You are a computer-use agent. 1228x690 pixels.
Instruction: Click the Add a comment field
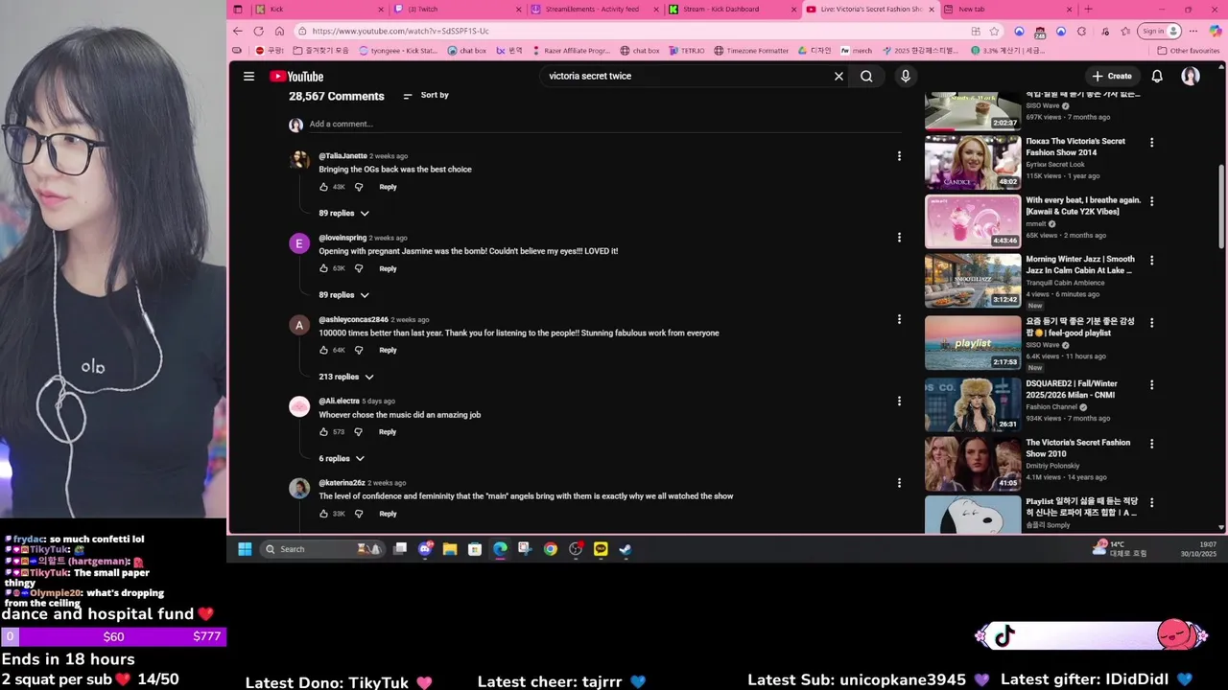[x=604, y=124]
